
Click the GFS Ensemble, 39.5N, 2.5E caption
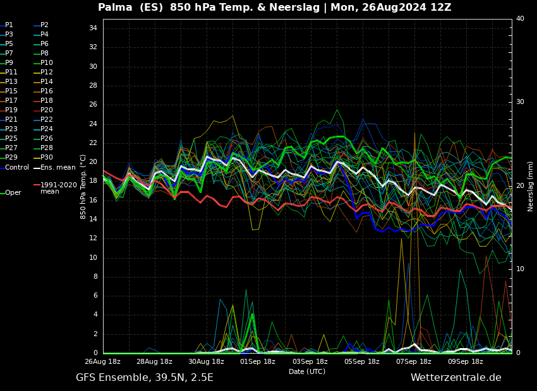[145, 378]
